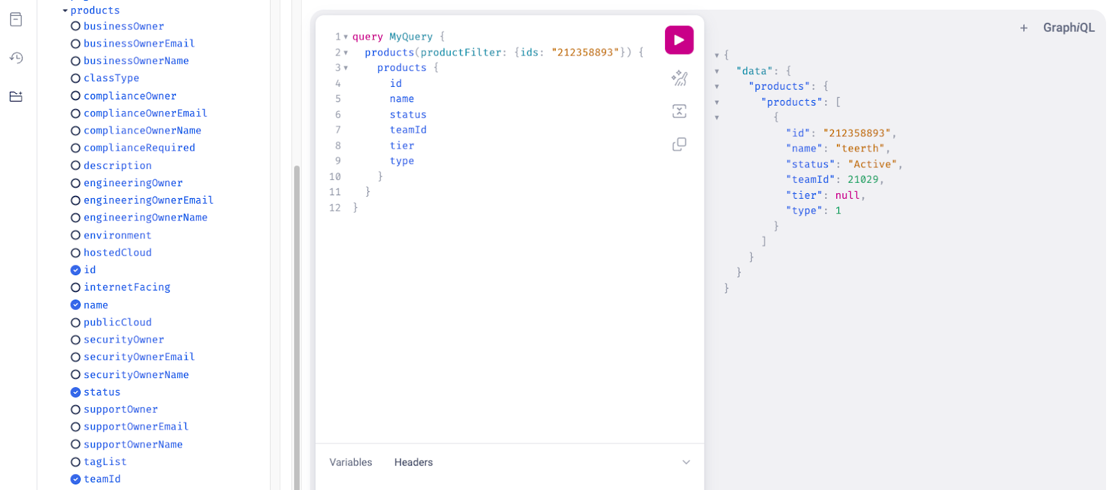The height and width of the screenshot is (490, 1113).
Task: Add a new tab with plus icon
Action: click(1023, 28)
